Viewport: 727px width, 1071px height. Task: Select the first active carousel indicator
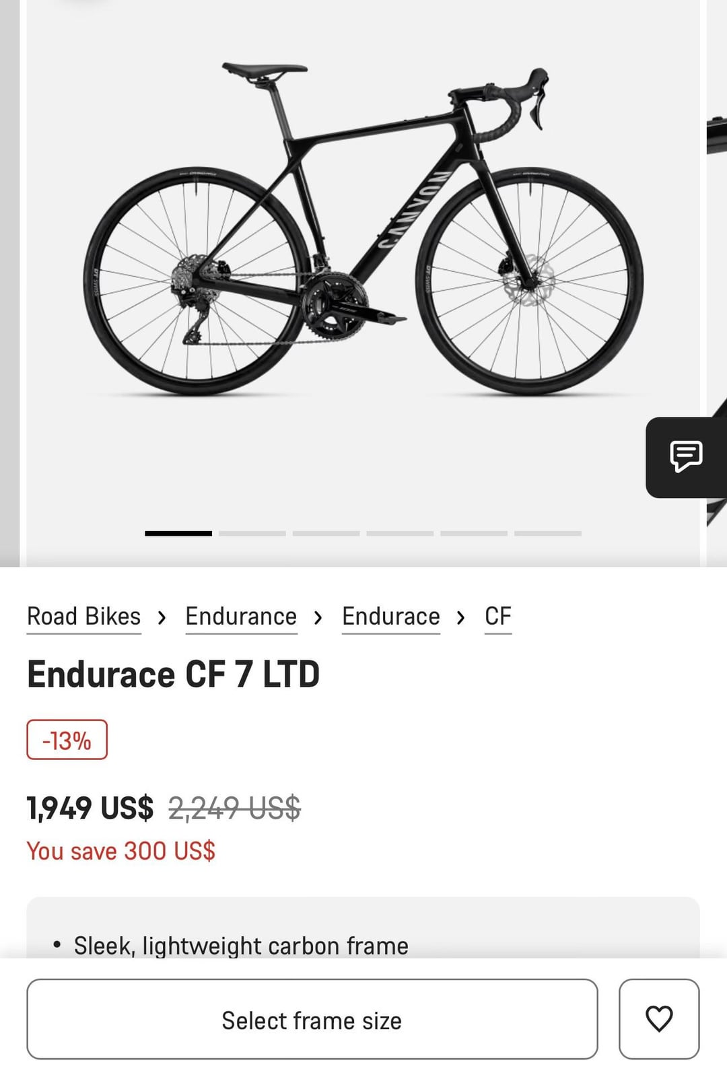[x=178, y=533]
